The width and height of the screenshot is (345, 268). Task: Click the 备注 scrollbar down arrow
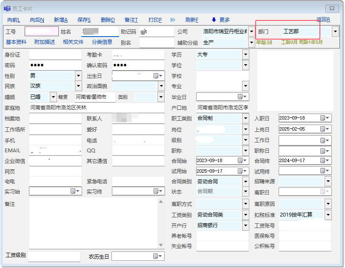161,245
